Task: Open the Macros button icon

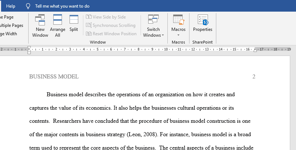Action: click(x=178, y=20)
